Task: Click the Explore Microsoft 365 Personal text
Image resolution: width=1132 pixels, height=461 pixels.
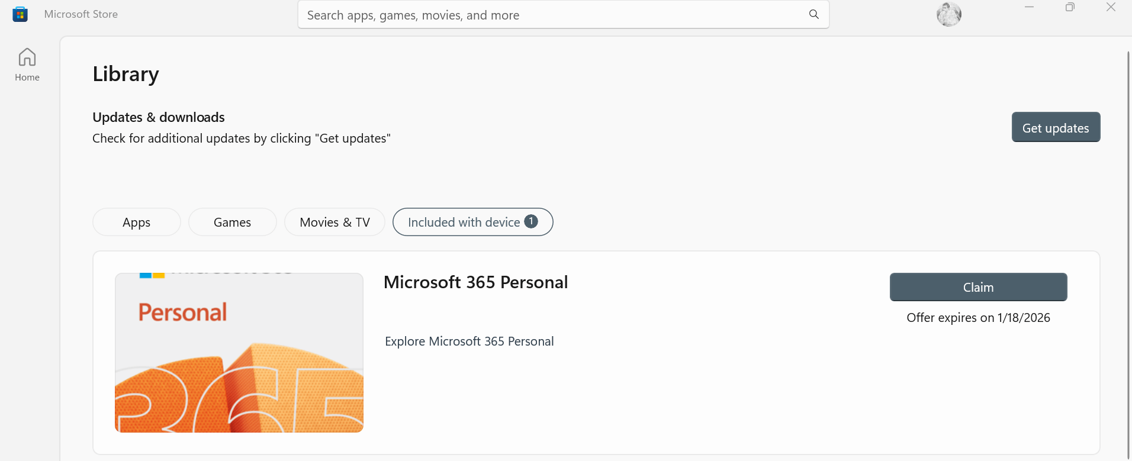Action: click(469, 341)
